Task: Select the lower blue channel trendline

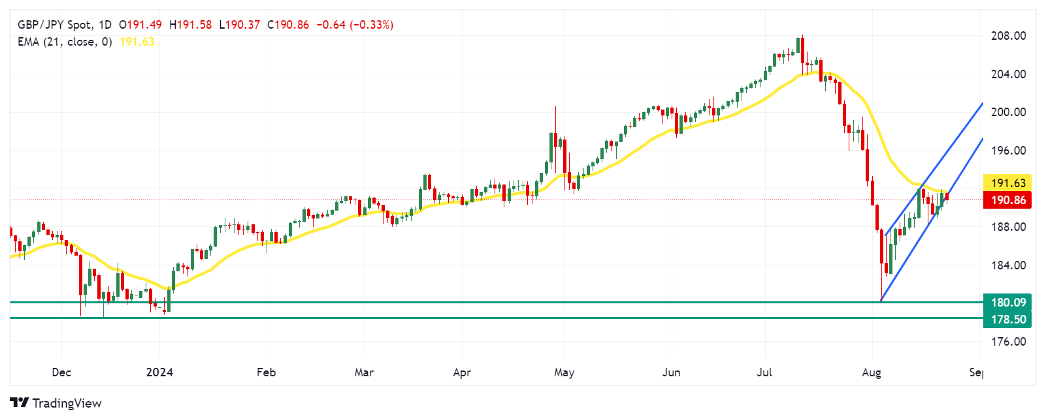Action: (x=960, y=170)
